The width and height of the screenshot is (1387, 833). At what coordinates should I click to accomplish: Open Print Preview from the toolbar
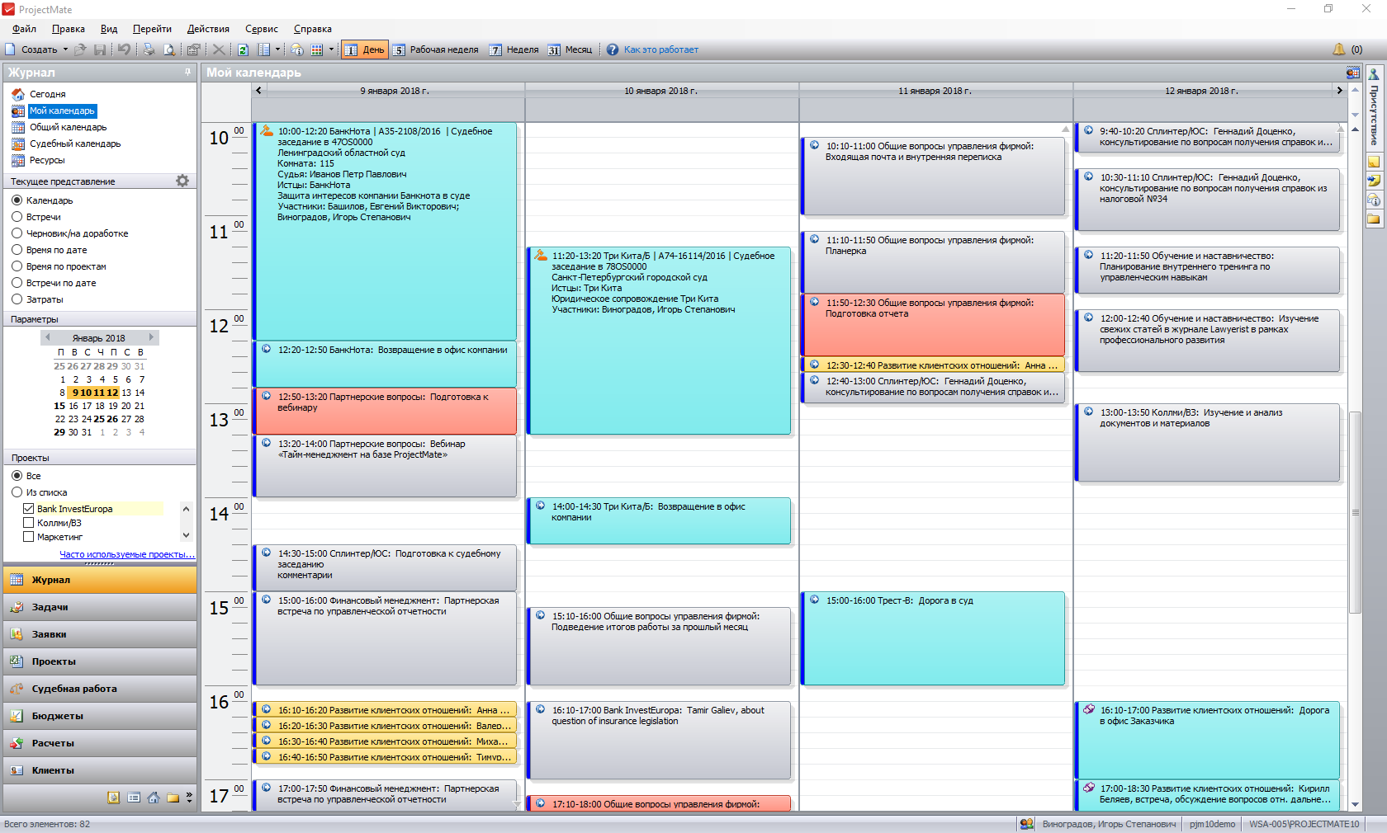pyautogui.click(x=169, y=49)
